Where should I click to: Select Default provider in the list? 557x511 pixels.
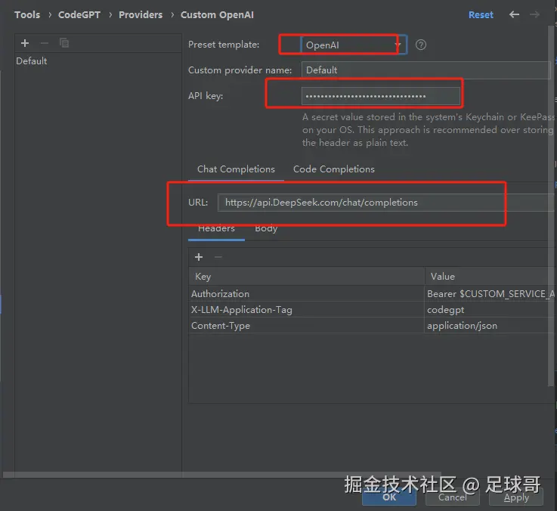pyautogui.click(x=97, y=60)
